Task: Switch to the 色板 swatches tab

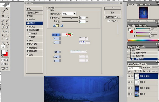Action: click(x=137, y=26)
